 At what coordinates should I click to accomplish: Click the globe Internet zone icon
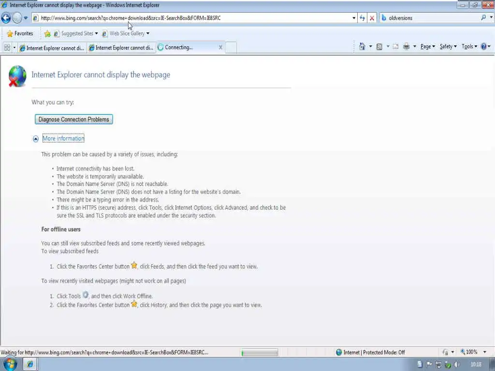coord(339,352)
